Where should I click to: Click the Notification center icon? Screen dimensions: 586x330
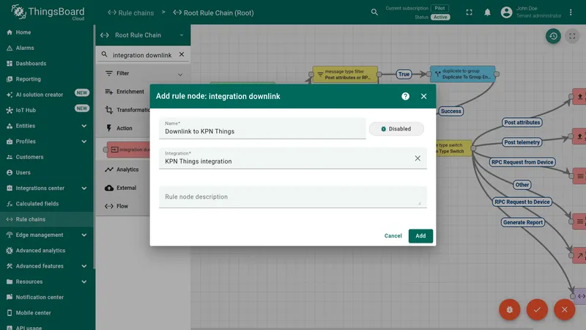[x=10, y=297]
